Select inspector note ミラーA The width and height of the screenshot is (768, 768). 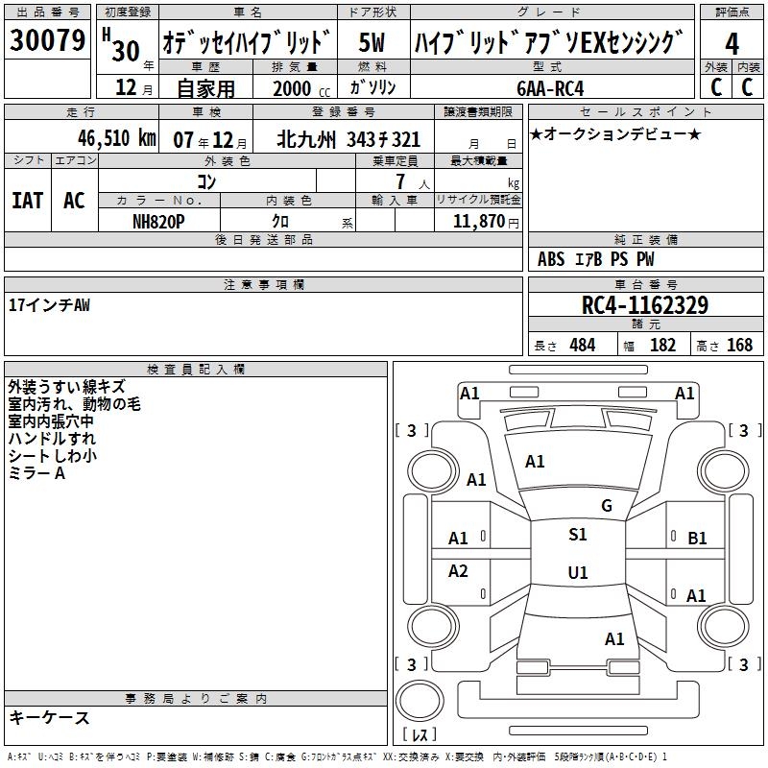36,473
